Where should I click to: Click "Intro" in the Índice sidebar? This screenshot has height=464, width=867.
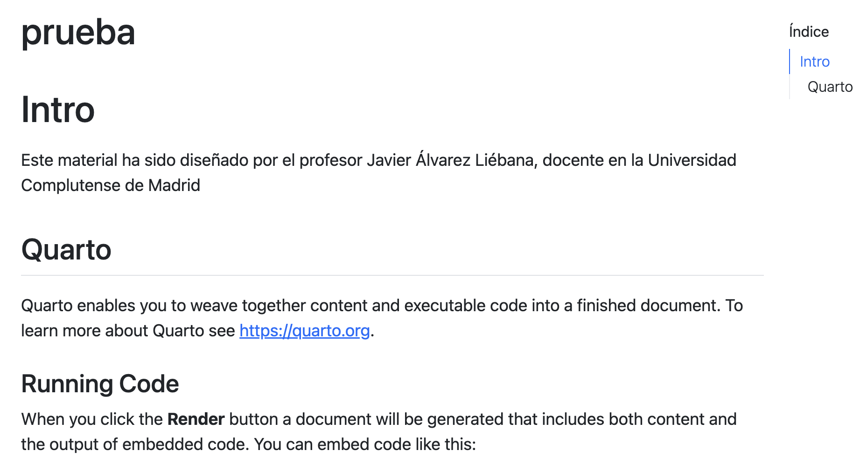814,61
